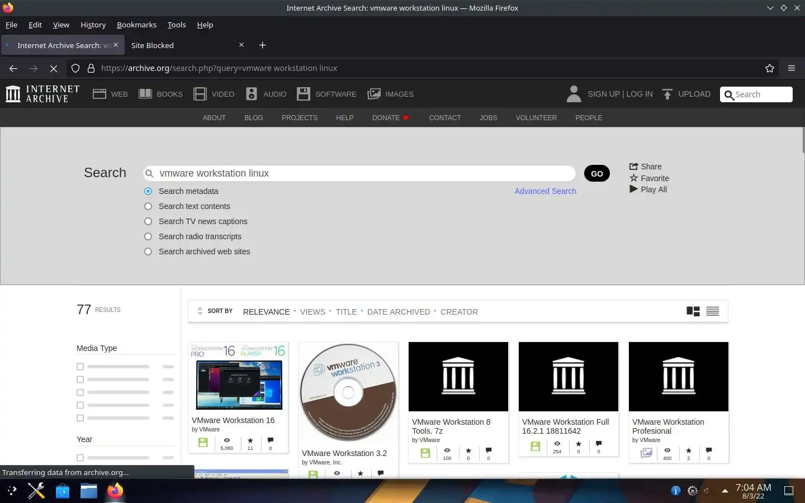
Task: Open the Bookmarks menu
Action: click(x=136, y=25)
